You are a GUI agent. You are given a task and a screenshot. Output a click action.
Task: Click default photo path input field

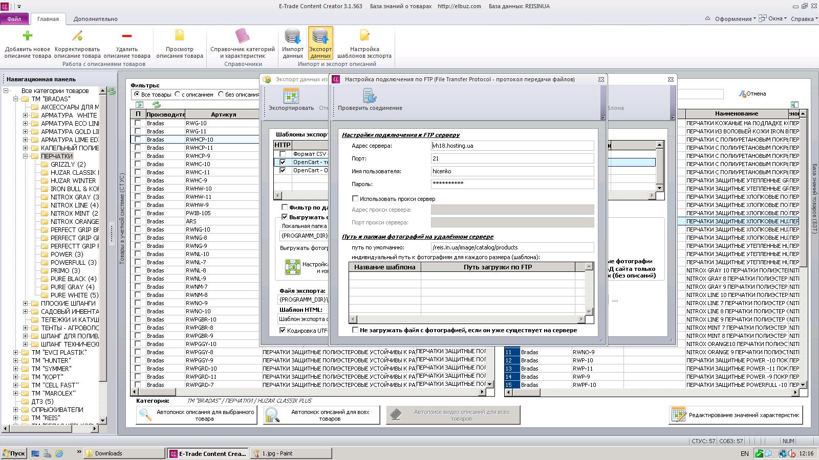(512, 247)
